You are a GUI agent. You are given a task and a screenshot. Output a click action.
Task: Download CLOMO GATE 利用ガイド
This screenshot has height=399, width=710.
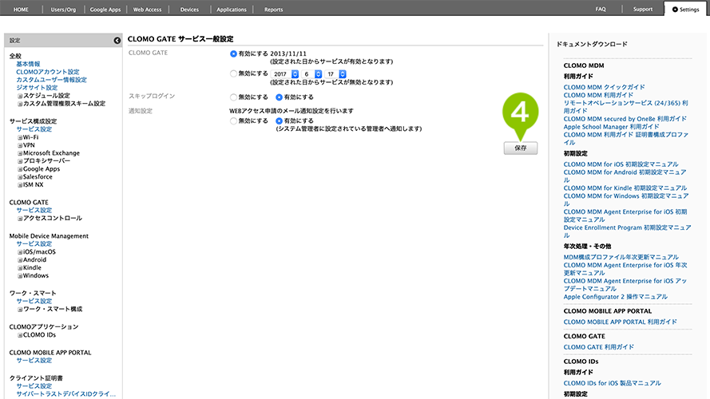coord(599,347)
